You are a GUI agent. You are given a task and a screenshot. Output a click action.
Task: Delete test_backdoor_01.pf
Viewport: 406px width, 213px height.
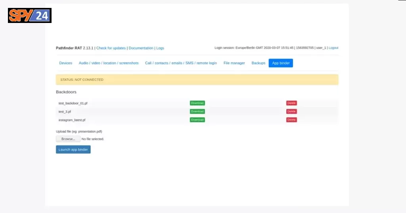coord(291,103)
